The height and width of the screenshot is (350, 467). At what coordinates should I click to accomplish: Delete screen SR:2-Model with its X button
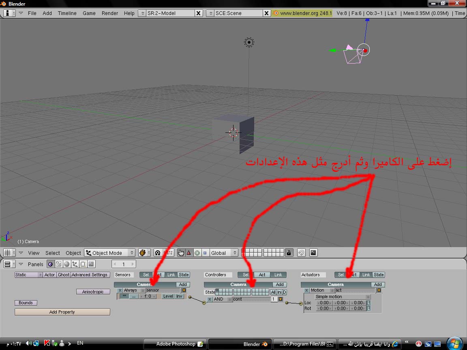tap(199, 13)
